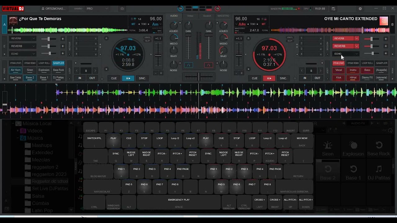
Task: Click deck A headphone PFL icon
Action: [189, 65]
